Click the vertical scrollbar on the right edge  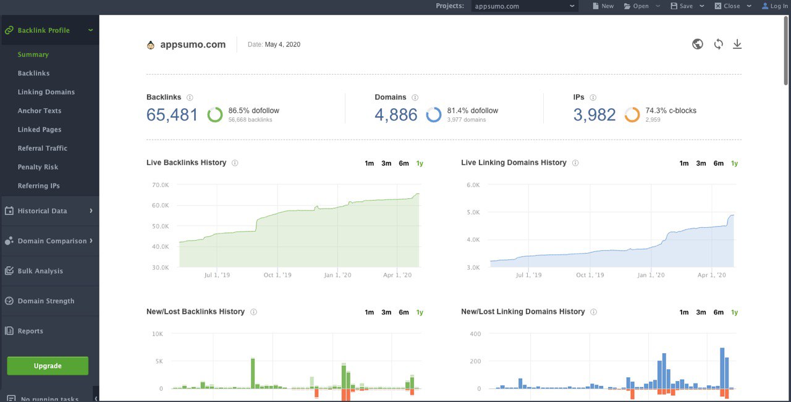(787, 51)
